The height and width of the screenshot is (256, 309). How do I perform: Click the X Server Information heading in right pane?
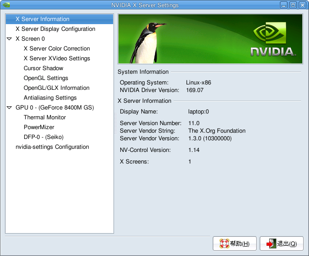pos(144,101)
